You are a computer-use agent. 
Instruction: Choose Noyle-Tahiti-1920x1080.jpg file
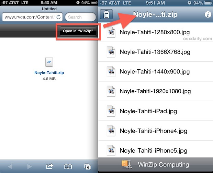pos(155,91)
